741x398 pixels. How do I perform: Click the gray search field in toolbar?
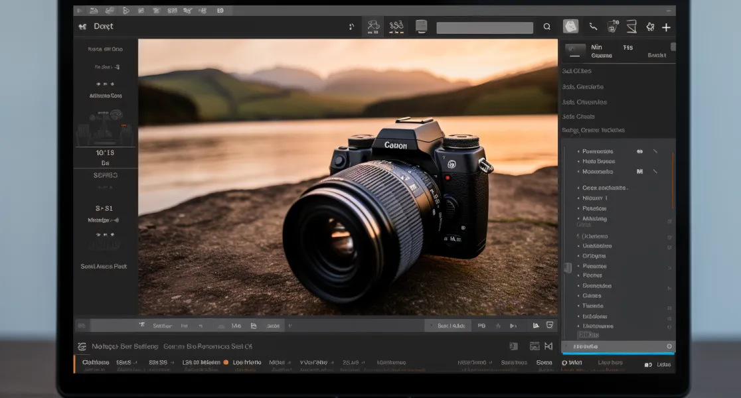[x=485, y=27]
